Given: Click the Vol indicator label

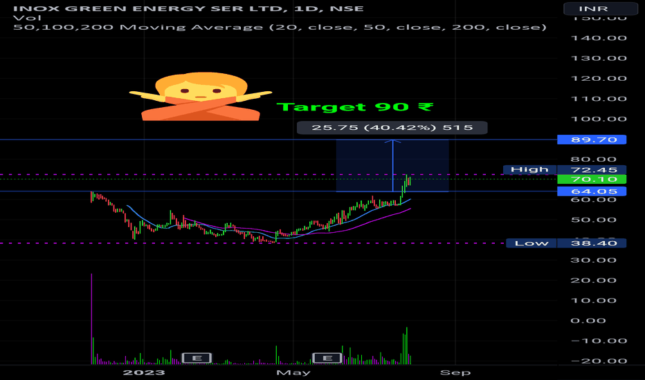Looking at the screenshot, I should point(27,18).
